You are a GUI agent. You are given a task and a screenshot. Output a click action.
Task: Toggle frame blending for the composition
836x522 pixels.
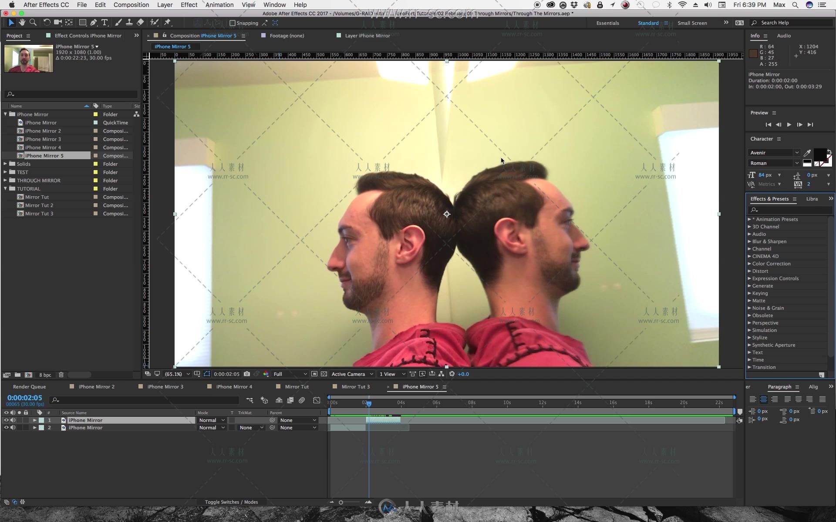[290, 400]
